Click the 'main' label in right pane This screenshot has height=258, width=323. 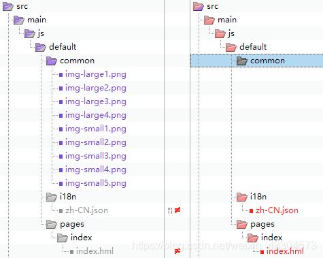click(227, 20)
